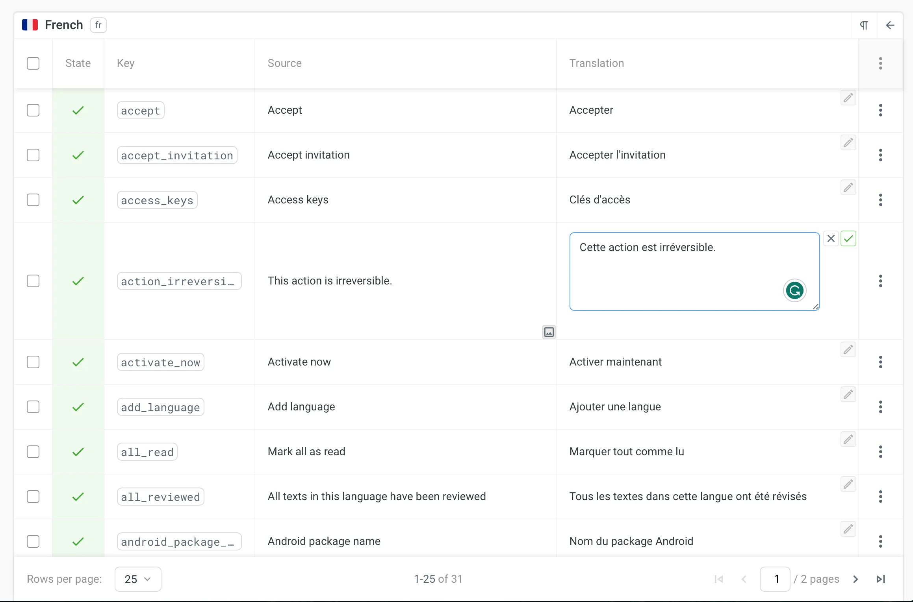This screenshot has width=913, height=602.
Task: Confirm the translation with green checkmark
Action: (x=848, y=238)
